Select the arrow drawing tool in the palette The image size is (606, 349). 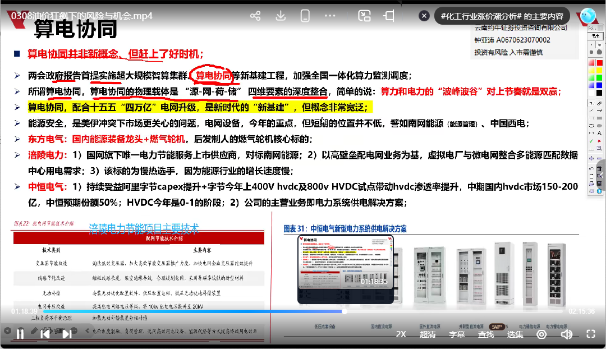pos(599,111)
